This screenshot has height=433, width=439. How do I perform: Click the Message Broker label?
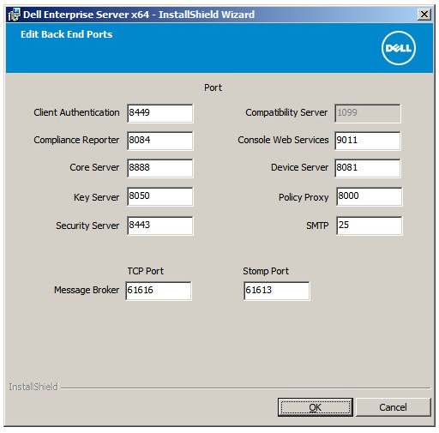click(87, 290)
